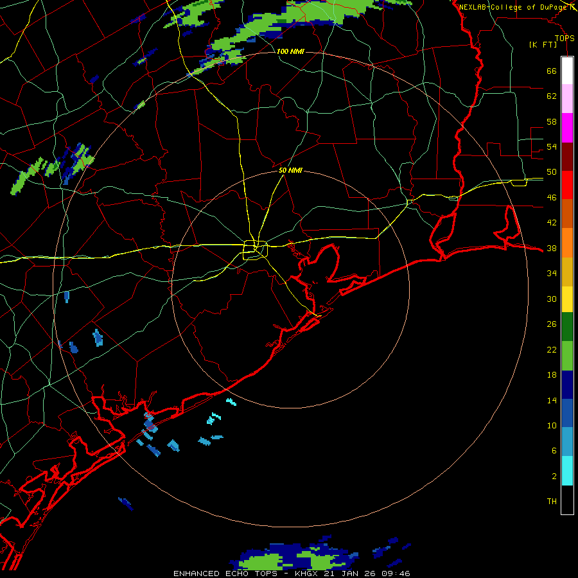Click the dark green 26 kft swatch
This screenshot has height=578, width=578.
(x=567, y=327)
